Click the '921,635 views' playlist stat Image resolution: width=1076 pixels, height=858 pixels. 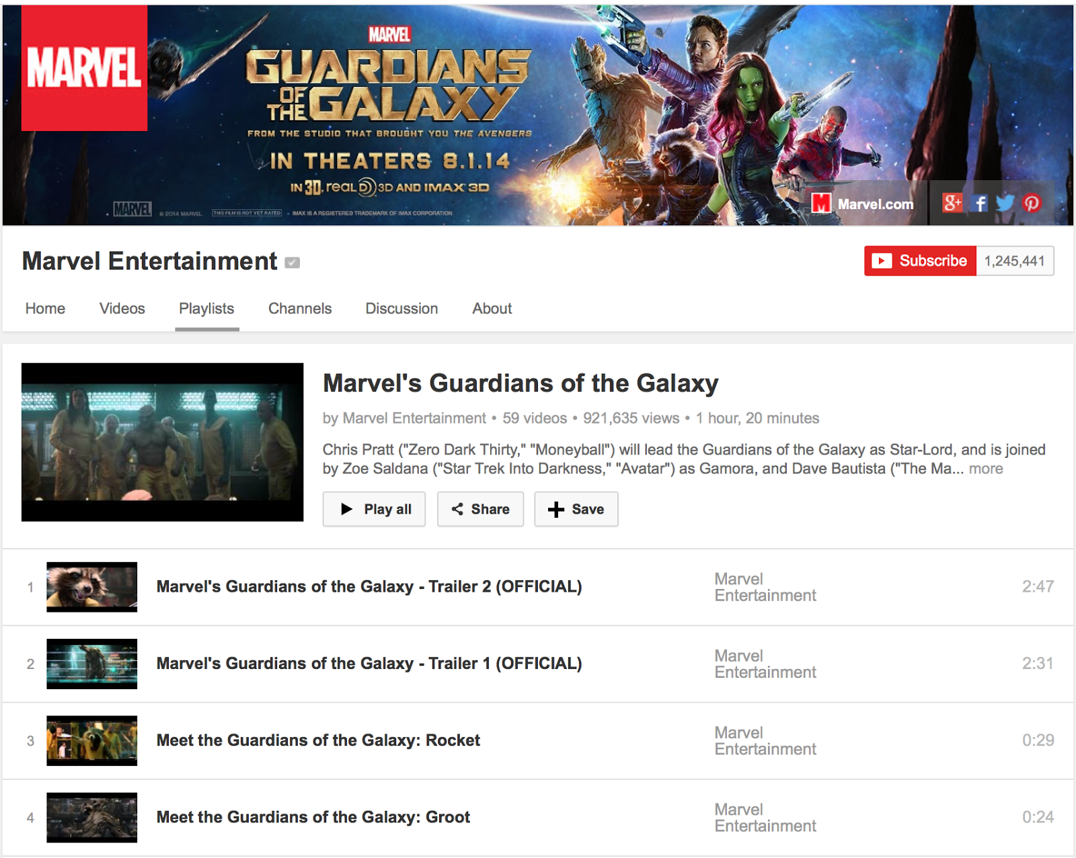pyautogui.click(x=631, y=418)
